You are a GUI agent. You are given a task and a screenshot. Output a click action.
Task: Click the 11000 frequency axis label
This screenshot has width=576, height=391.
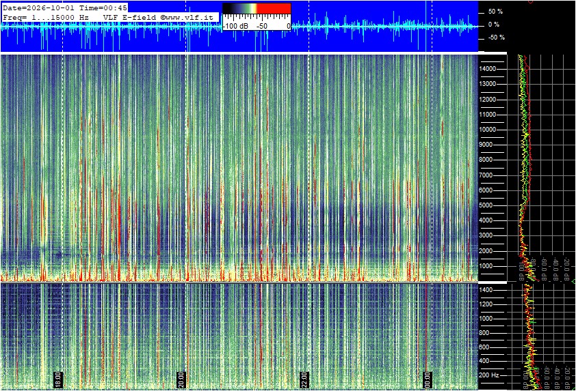point(488,115)
